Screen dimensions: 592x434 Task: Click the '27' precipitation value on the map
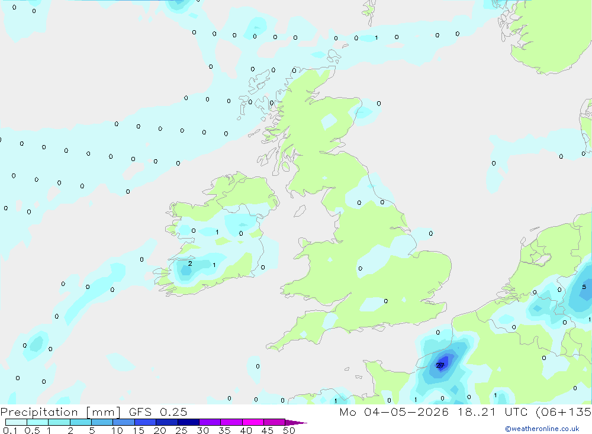[x=440, y=365]
